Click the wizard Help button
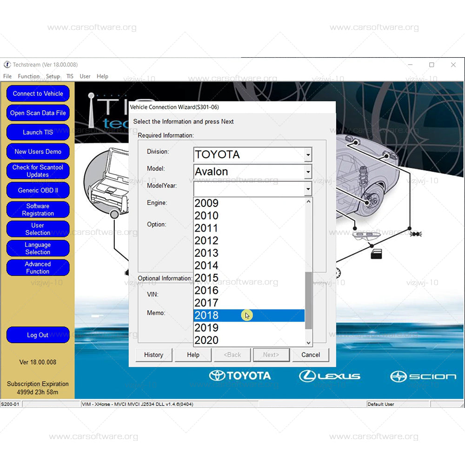The width and height of the screenshot is (465, 465). coord(193,355)
